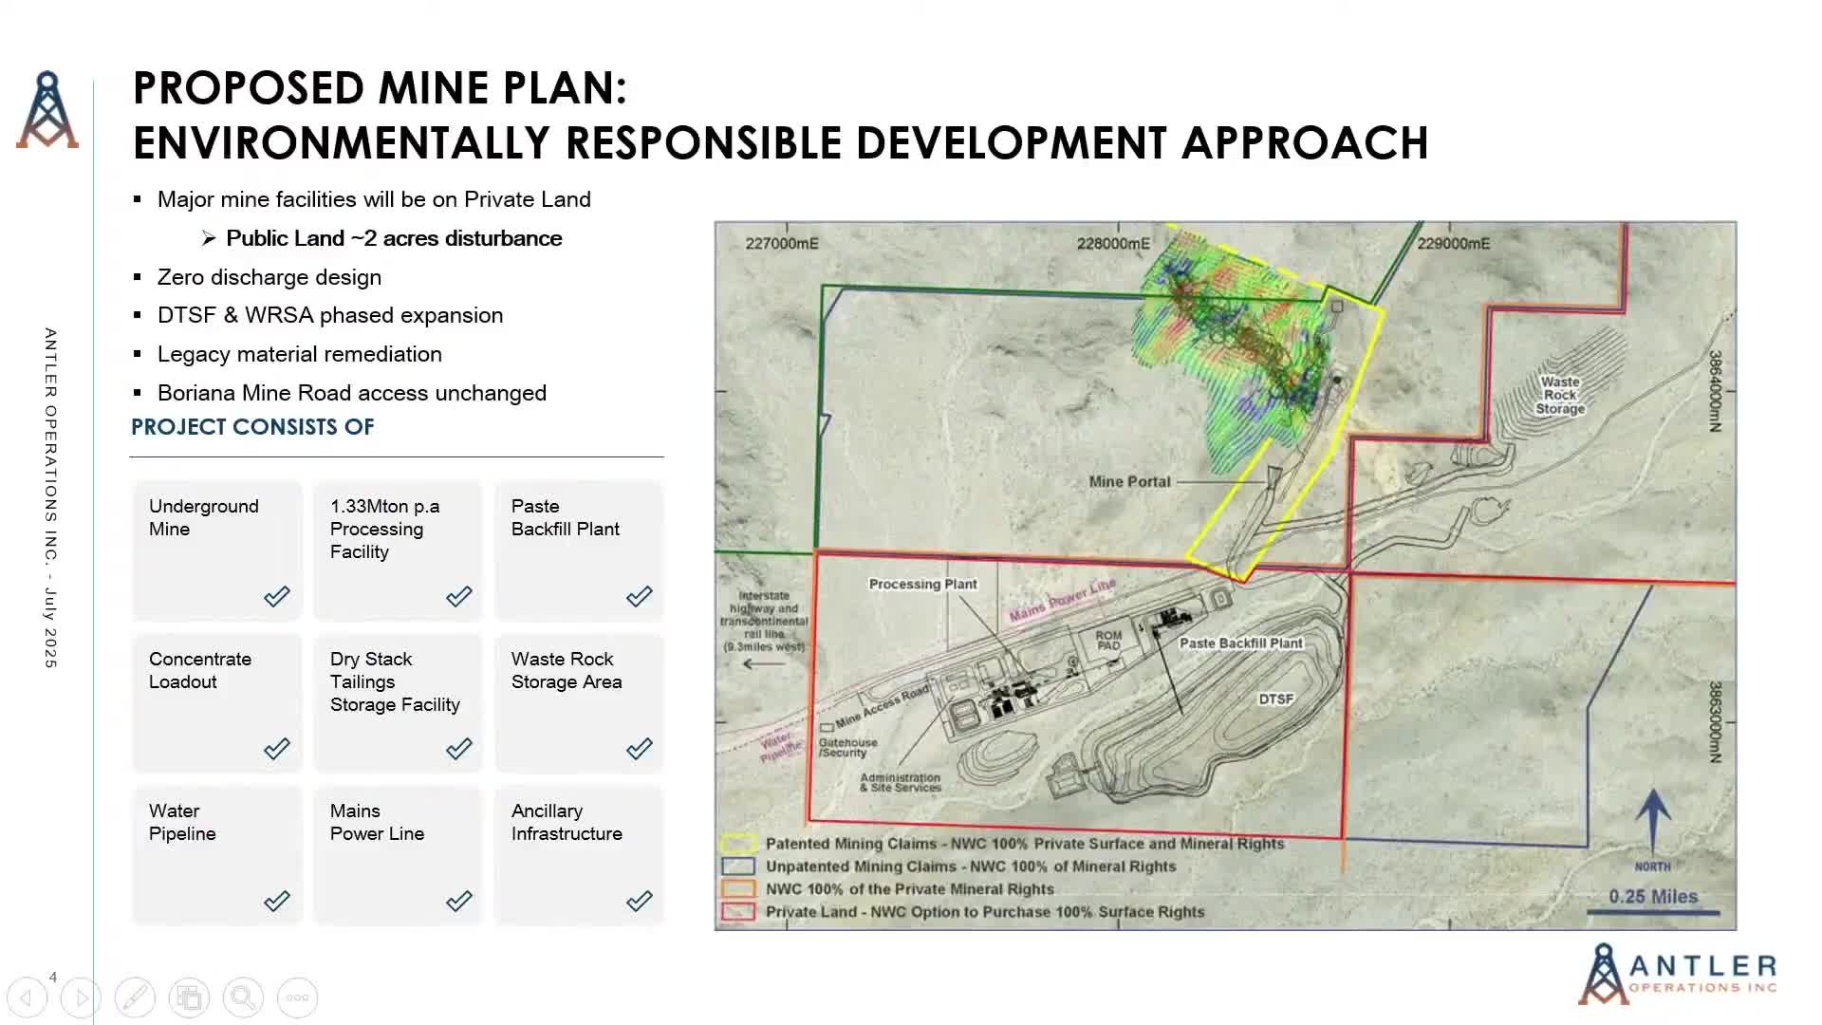Click the 229000mE easting coordinate label
The image size is (1822, 1025).
tap(1453, 243)
